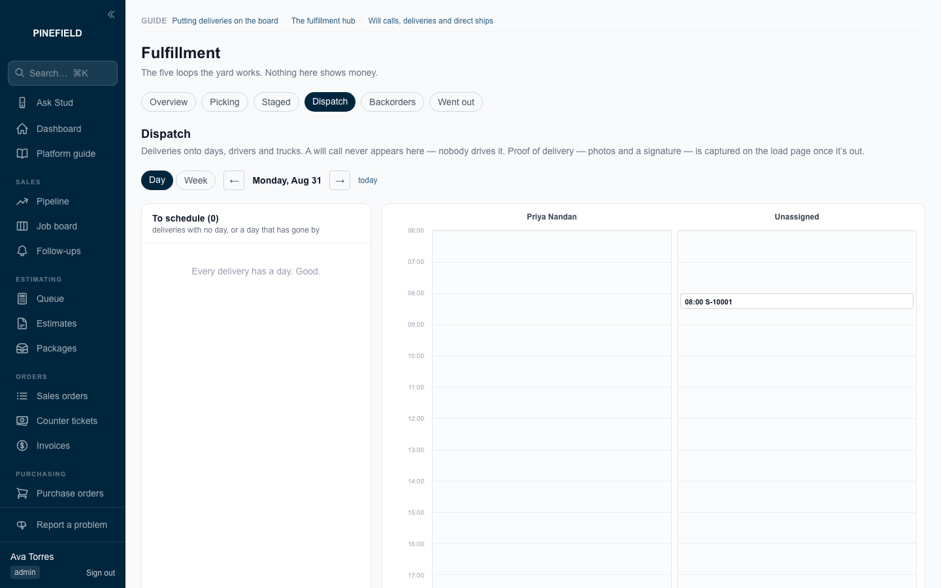Click the Invoices dollar icon
This screenshot has height=588, width=941.
tap(22, 446)
